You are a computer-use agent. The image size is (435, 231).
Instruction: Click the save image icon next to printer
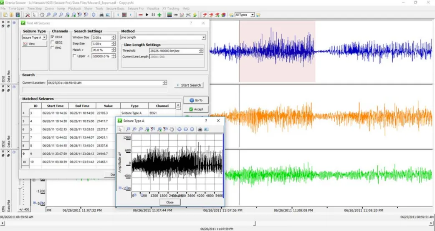(108, 15)
